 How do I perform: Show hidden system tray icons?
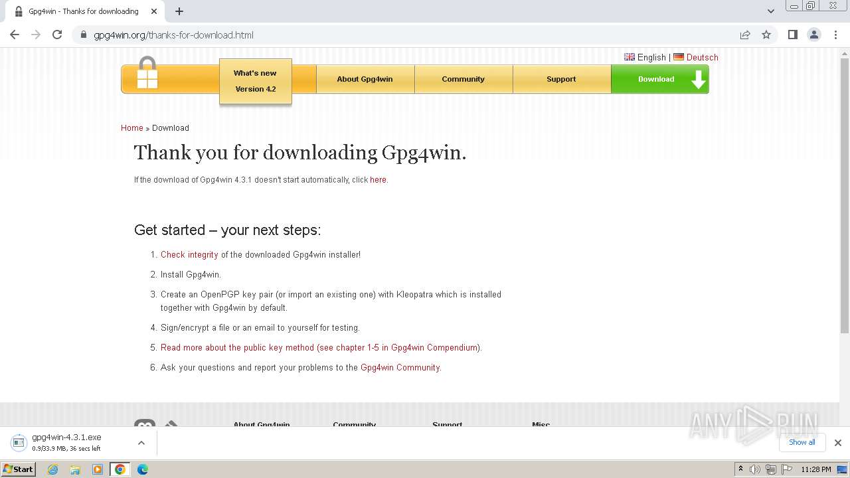740,469
